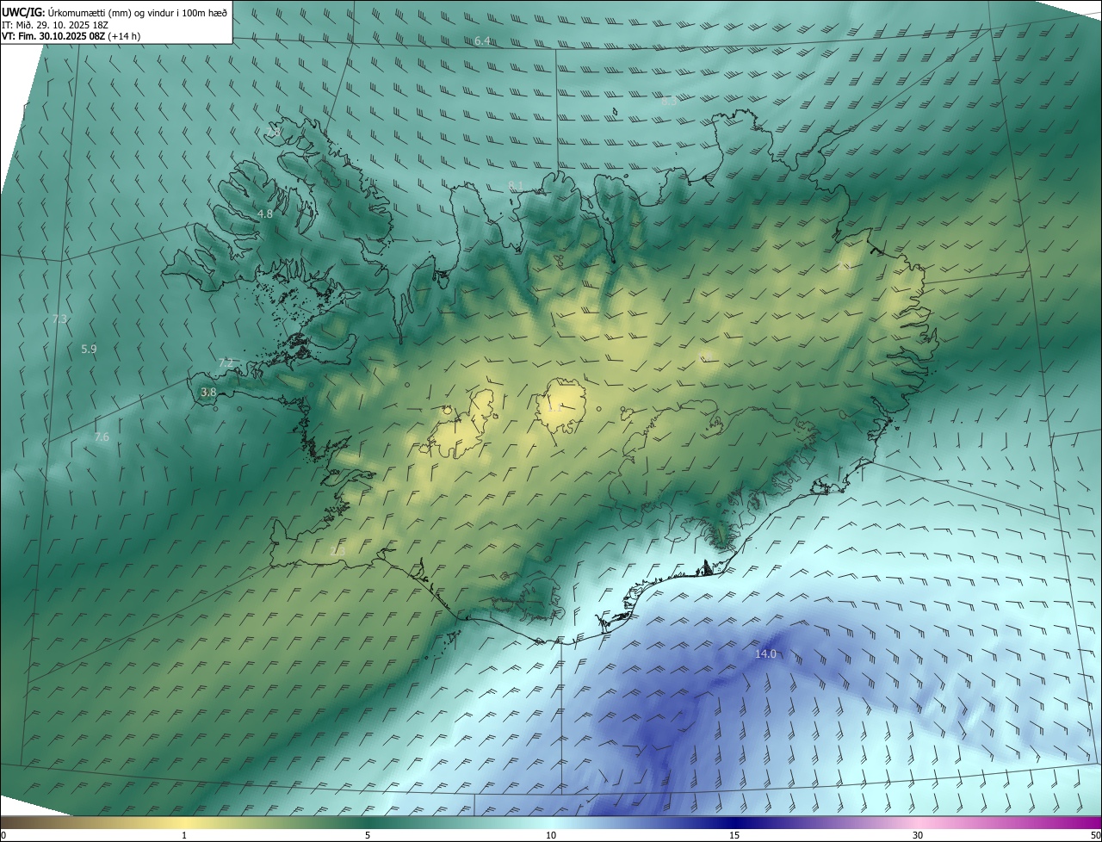Screen dimensions: 1102x842
Task: Pick the yellow band of the color scale
Action: click(x=184, y=822)
